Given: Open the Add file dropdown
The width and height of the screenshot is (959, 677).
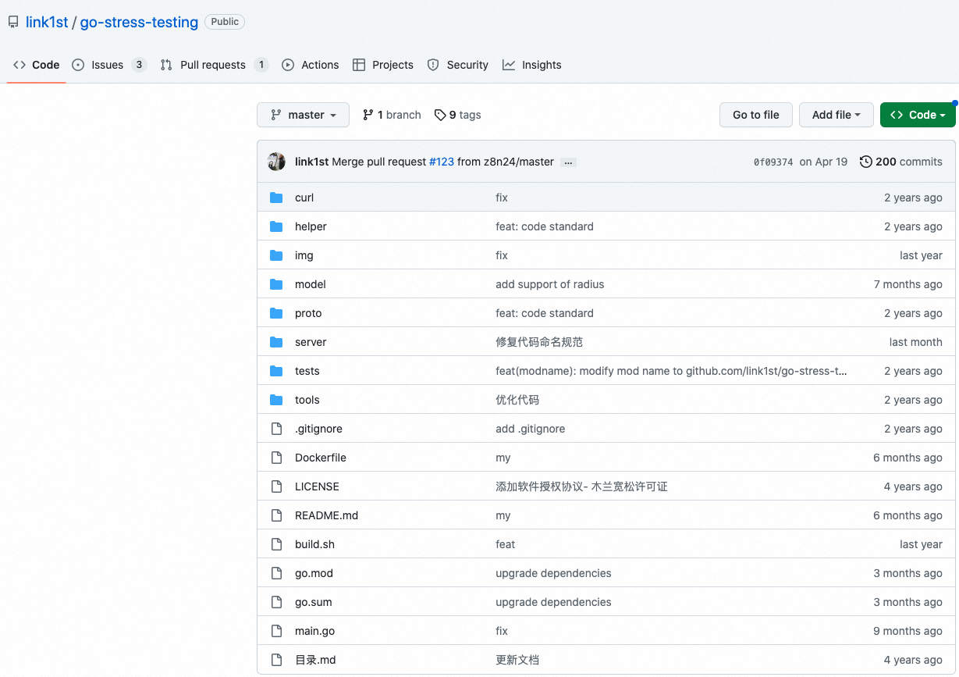Looking at the screenshot, I should point(836,115).
